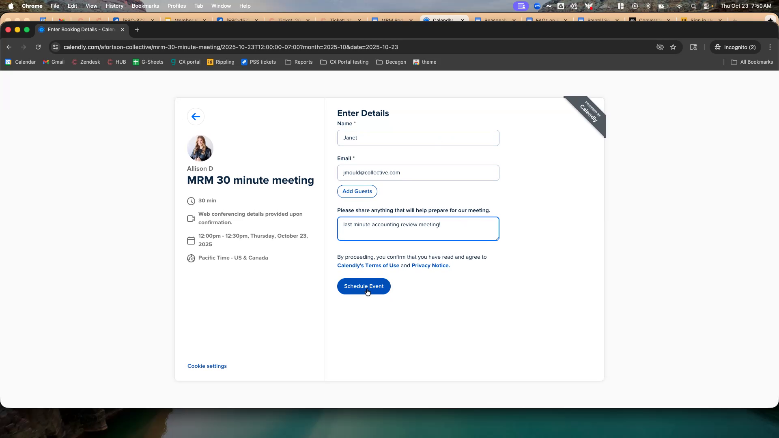Click the blue back arrow icon
The image size is (779, 438).
(x=196, y=117)
